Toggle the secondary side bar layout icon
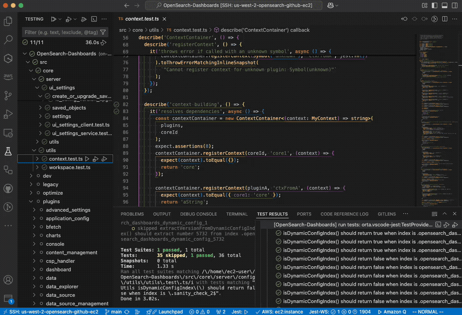Screen dimensions: 462x315 click(455, 5)
